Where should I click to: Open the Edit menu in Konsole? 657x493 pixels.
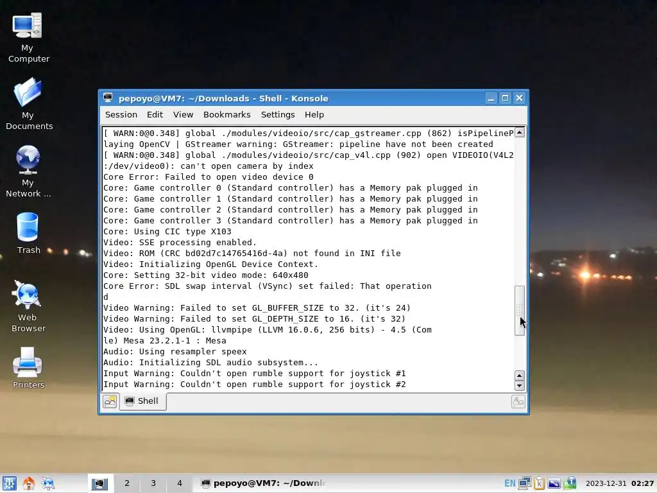coord(155,114)
